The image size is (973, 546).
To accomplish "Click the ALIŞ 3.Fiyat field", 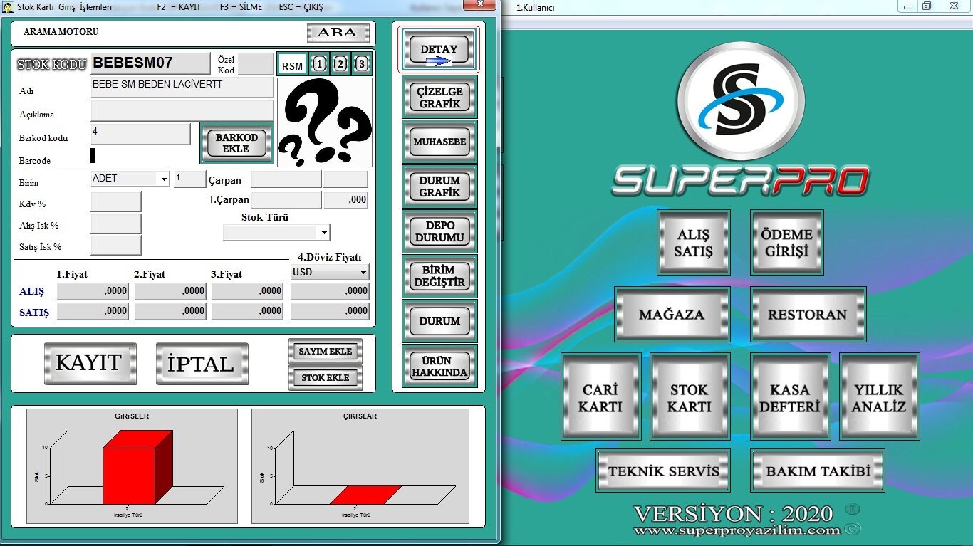I will 247,290.
